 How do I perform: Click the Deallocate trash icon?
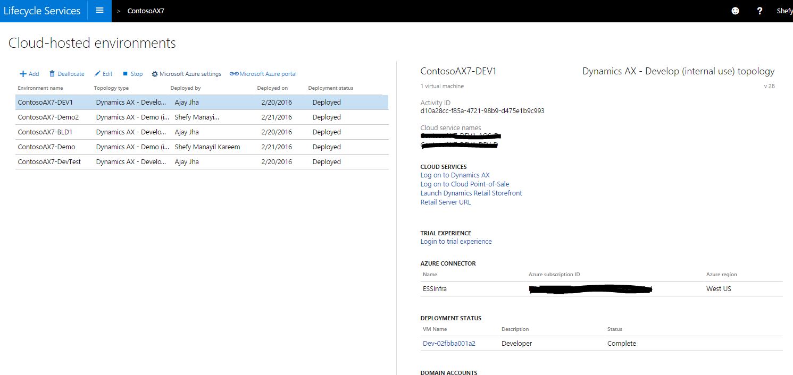pyautogui.click(x=52, y=74)
